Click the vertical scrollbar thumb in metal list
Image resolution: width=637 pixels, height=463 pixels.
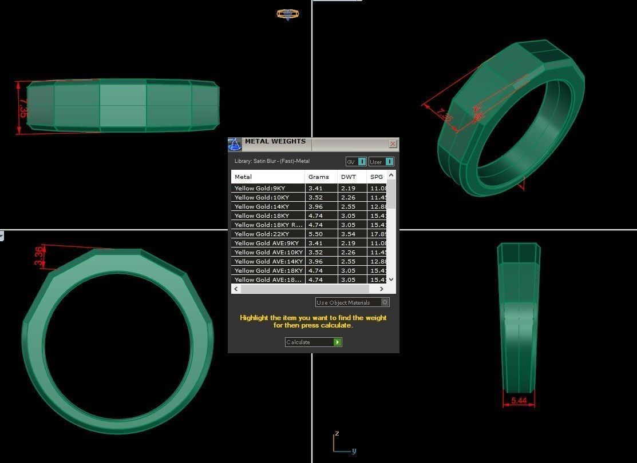pos(391,194)
